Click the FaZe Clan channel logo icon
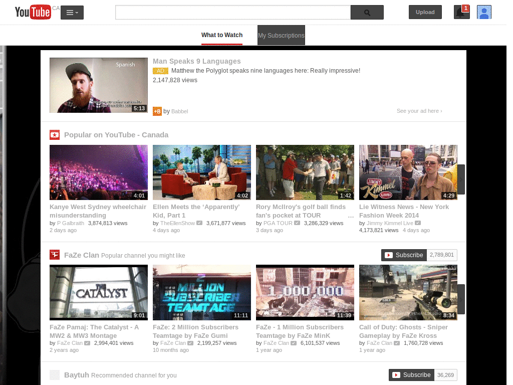 click(x=55, y=255)
